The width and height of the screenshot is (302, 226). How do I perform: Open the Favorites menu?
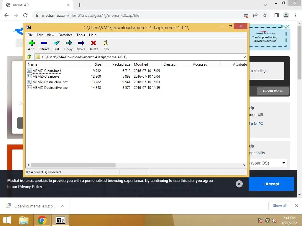click(x=65, y=35)
